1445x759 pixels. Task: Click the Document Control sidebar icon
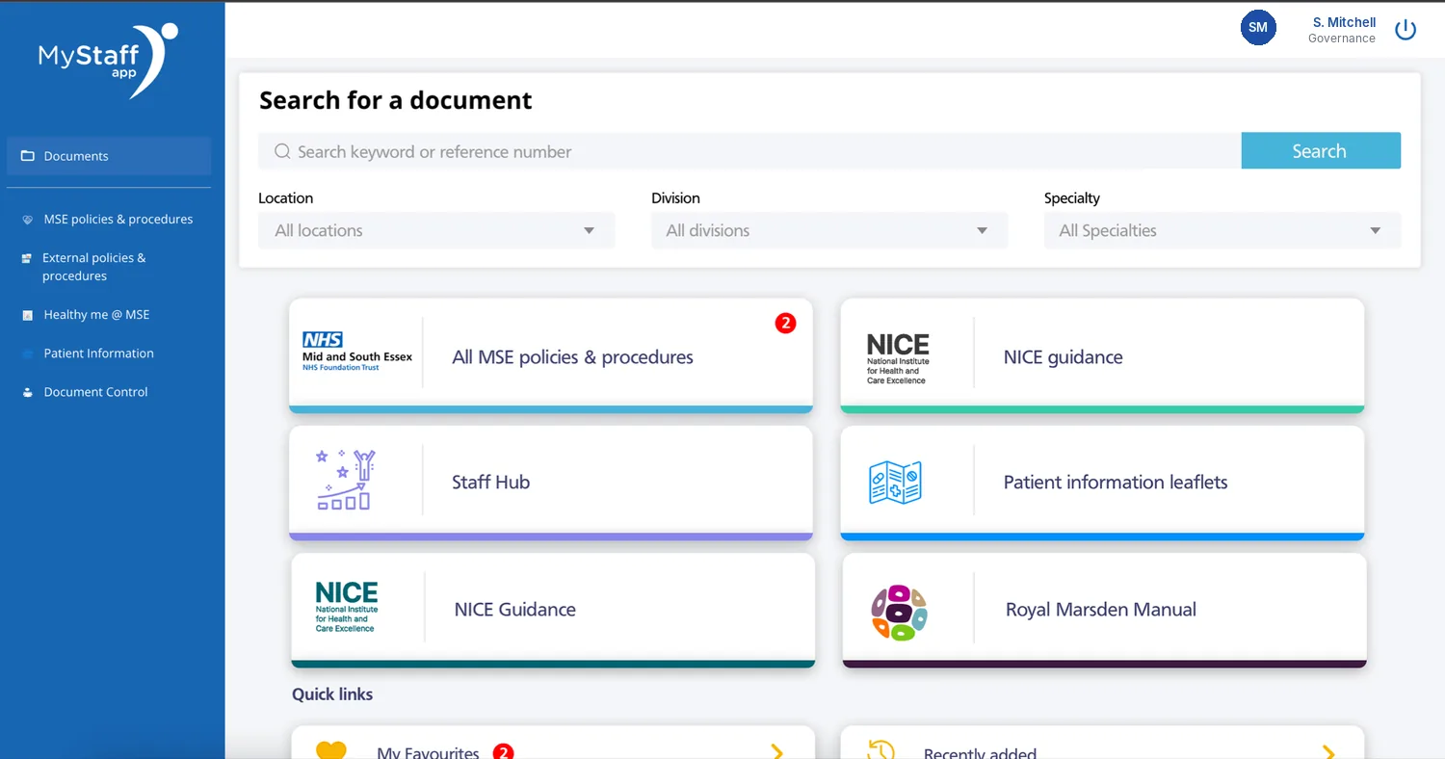pos(27,392)
